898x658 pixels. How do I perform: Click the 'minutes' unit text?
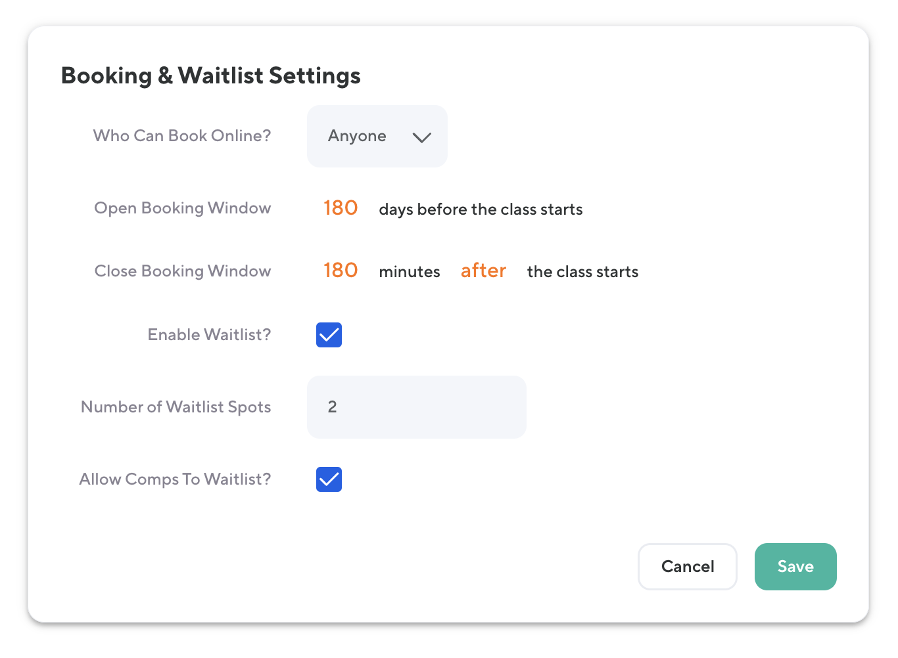[410, 272]
